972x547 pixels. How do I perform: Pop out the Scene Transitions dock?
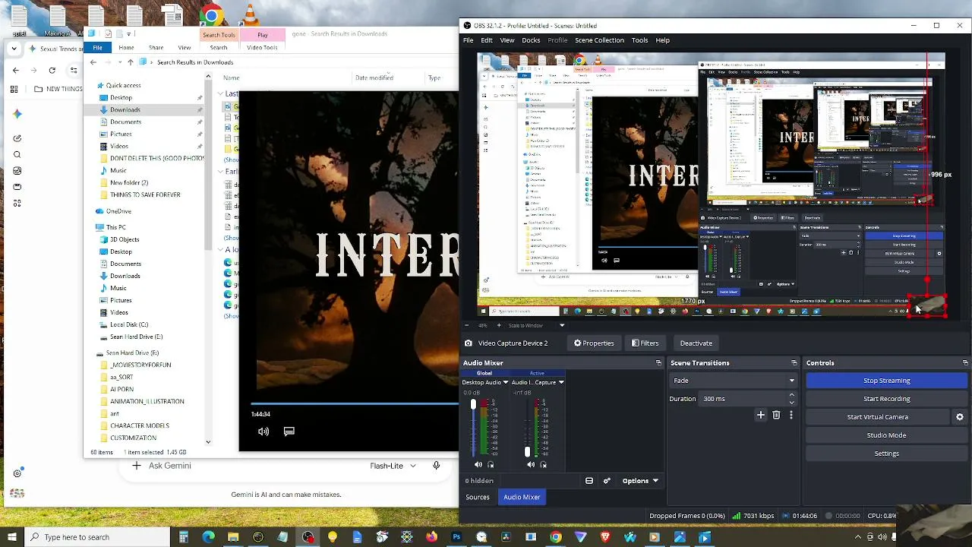[794, 363]
